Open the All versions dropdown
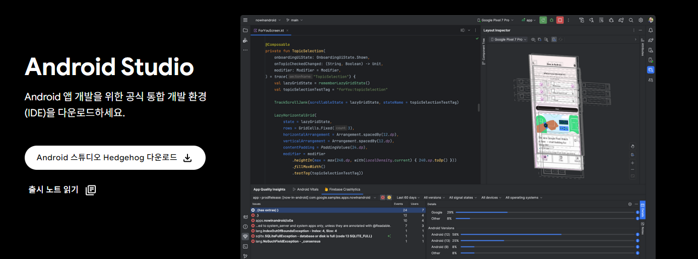 434,198
